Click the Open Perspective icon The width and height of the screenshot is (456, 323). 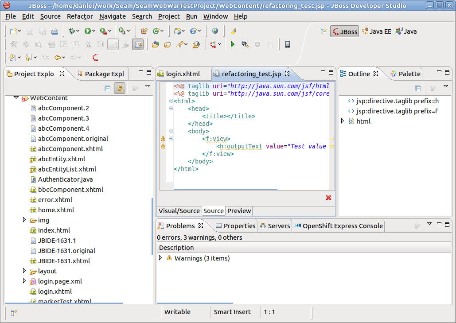[323, 31]
